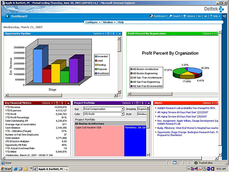
Task: Open West End Women's Hospital milestone alert
Action: [x=188, y=128]
